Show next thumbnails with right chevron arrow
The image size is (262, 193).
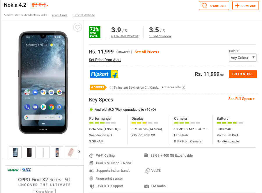pos(79,151)
